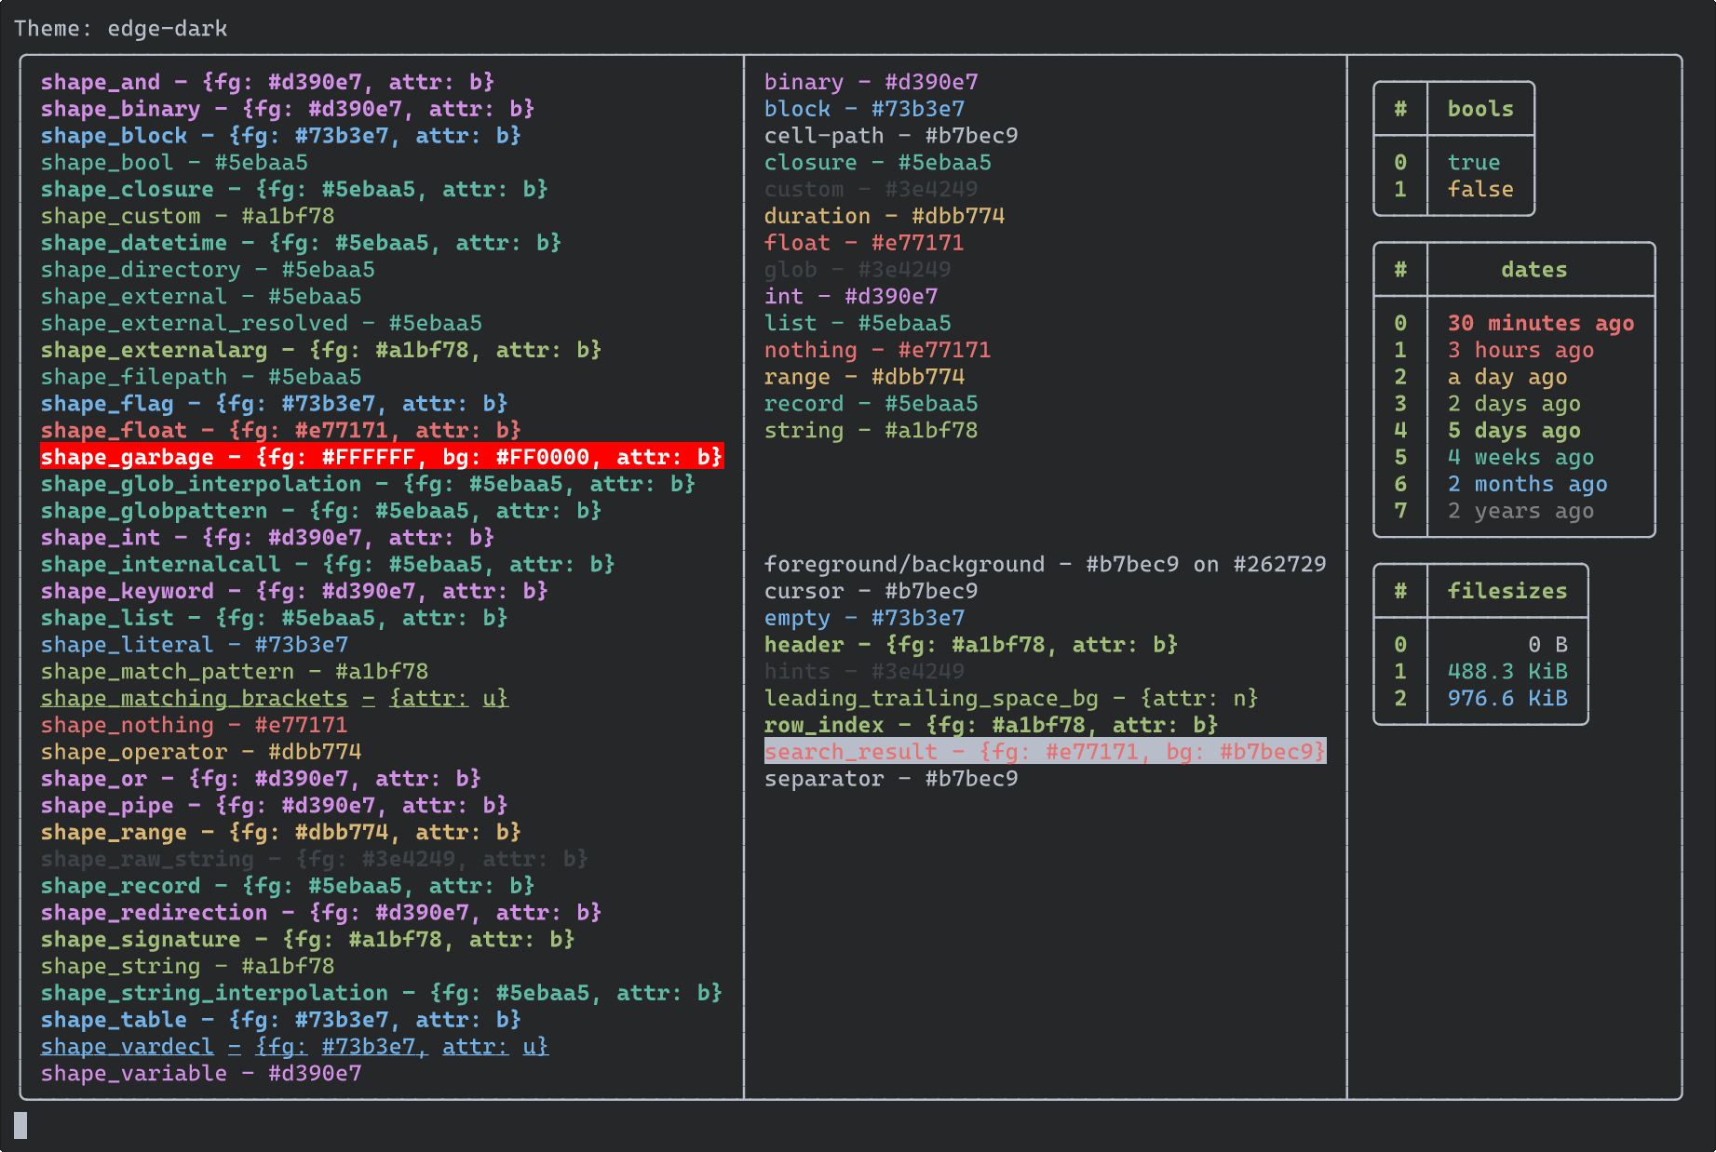
Task: Select string - #a1bf78 line
Action: pos(872,431)
